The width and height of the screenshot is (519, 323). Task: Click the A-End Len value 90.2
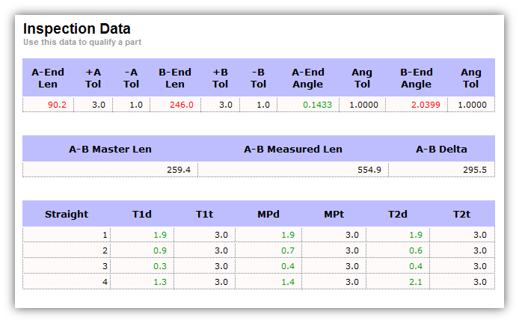pyautogui.click(x=57, y=105)
